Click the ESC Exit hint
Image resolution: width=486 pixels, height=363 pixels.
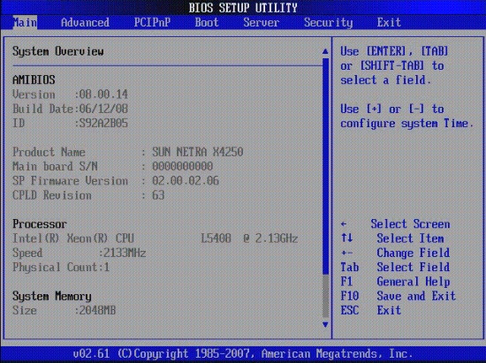[371, 310]
